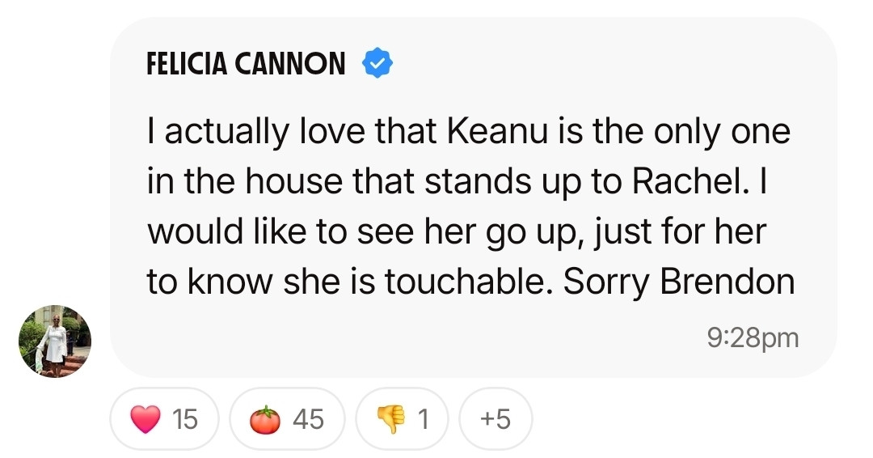Click the tomato reaction count 45
Viewport: 873px width, 458px height.
(x=309, y=419)
